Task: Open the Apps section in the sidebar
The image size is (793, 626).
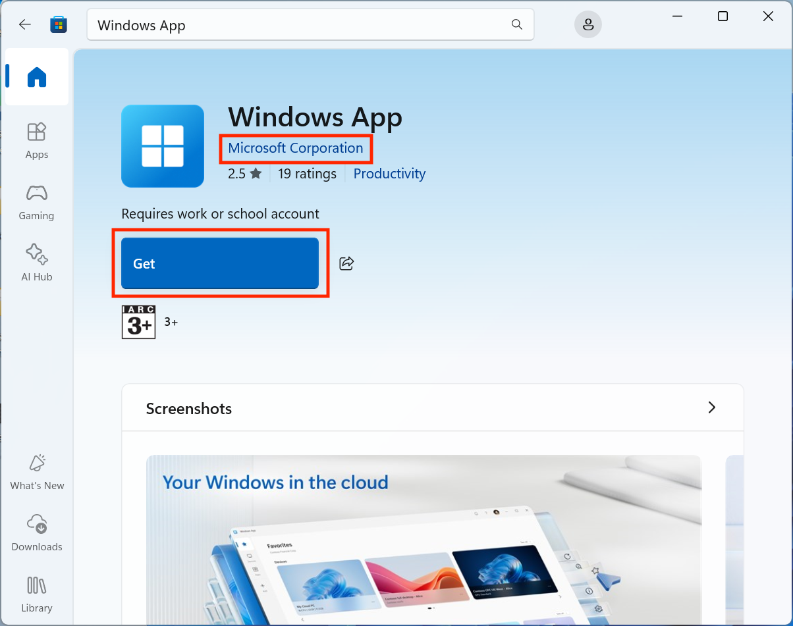Action: point(36,140)
